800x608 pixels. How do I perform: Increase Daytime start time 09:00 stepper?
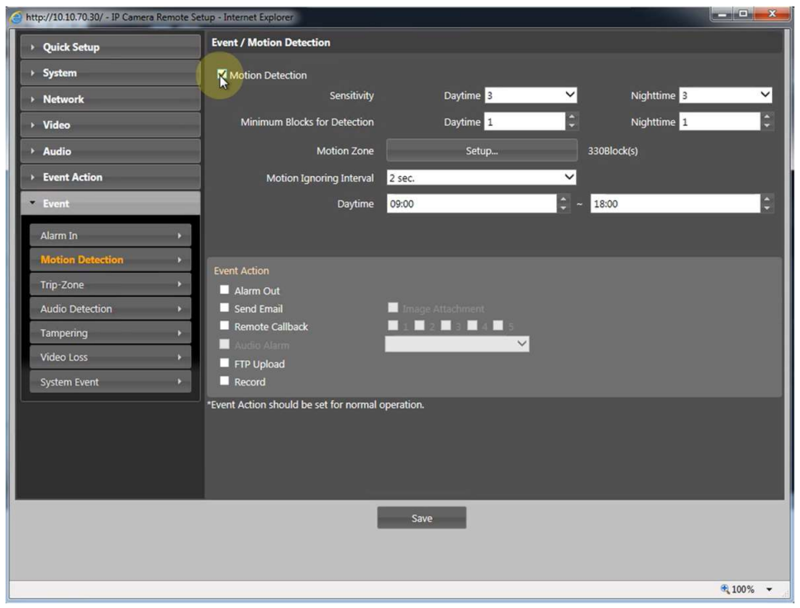pyautogui.click(x=564, y=199)
